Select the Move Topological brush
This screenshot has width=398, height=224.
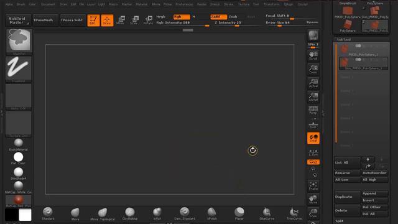(103, 214)
